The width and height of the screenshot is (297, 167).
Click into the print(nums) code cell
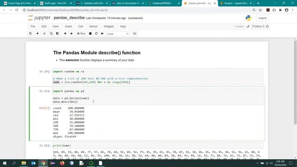coord(158,145)
